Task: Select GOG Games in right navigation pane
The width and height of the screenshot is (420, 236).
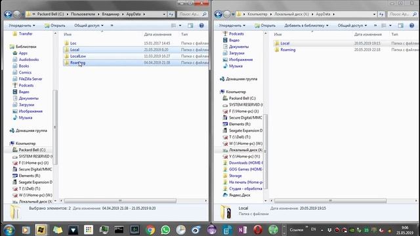Action: [246, 169]
